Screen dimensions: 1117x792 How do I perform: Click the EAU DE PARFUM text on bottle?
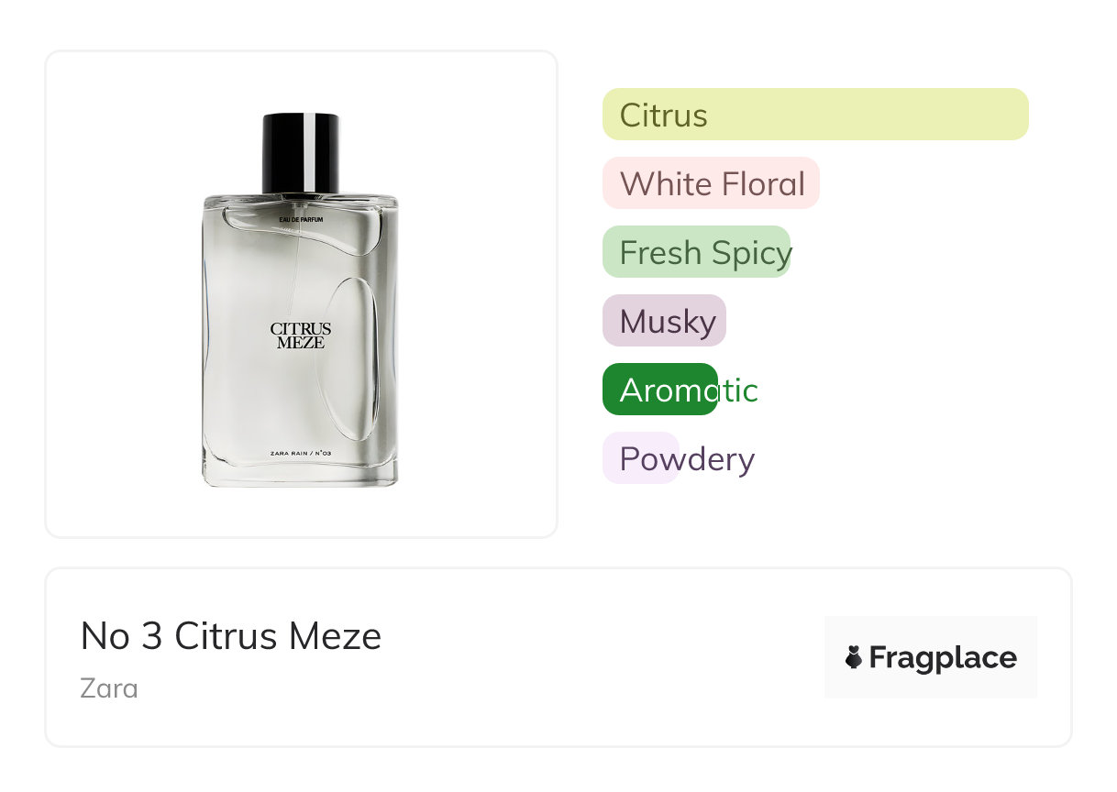[302, 219]
